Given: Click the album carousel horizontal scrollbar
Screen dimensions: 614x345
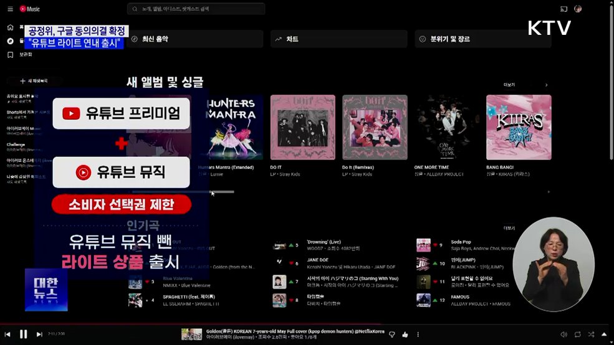Looking at the screenshot, I should pos(183,192).
